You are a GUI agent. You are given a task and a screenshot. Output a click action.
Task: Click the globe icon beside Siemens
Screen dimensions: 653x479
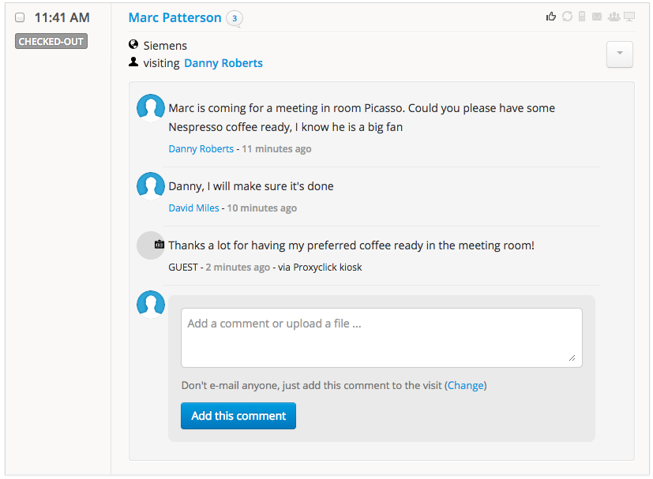(x=133, y=45)
